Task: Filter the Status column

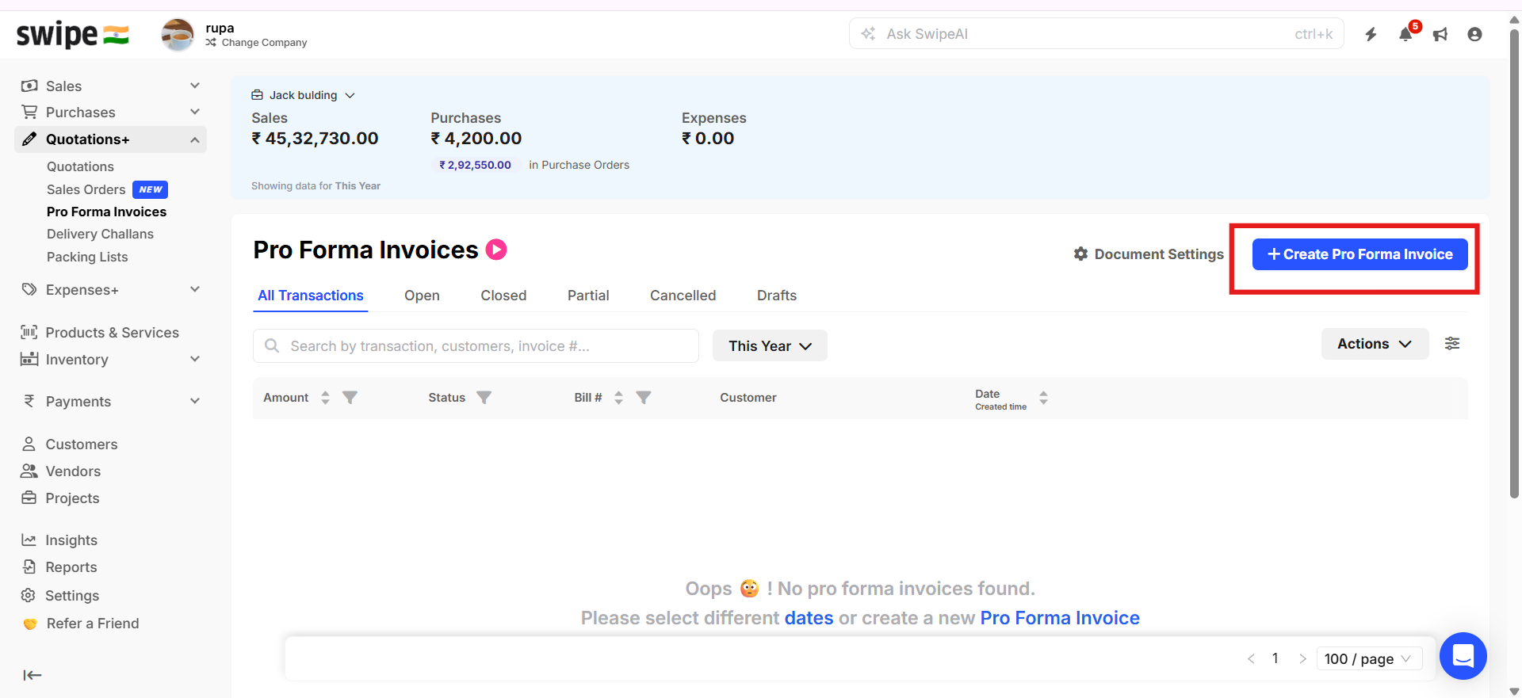Action: coord(484,398)
